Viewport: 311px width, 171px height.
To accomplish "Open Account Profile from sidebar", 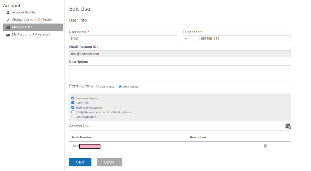I will [x=23, y=12].
